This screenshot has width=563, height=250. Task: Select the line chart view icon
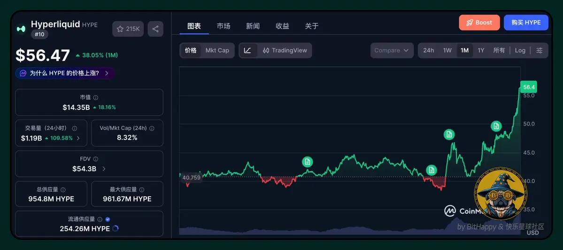pyautogui.click(x=248, y=51)
